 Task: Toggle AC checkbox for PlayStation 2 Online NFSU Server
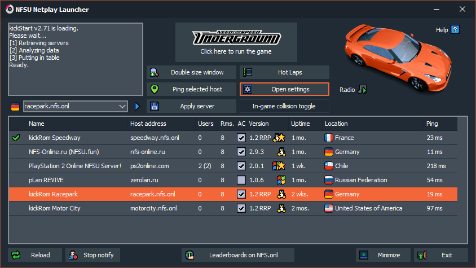241,166
